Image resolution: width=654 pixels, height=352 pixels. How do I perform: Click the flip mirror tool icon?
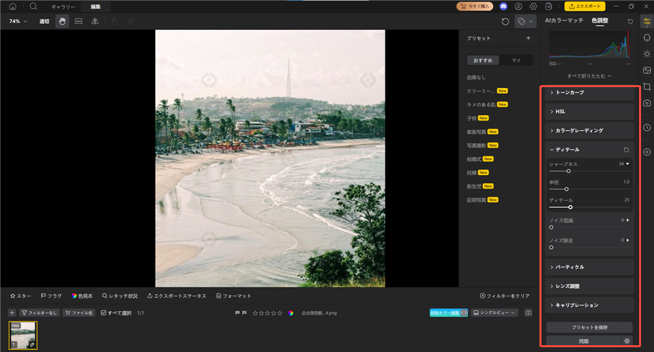[x=95, y=21]
